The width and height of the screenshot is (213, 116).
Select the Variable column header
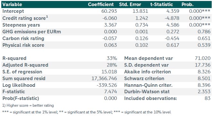[12, 4]
